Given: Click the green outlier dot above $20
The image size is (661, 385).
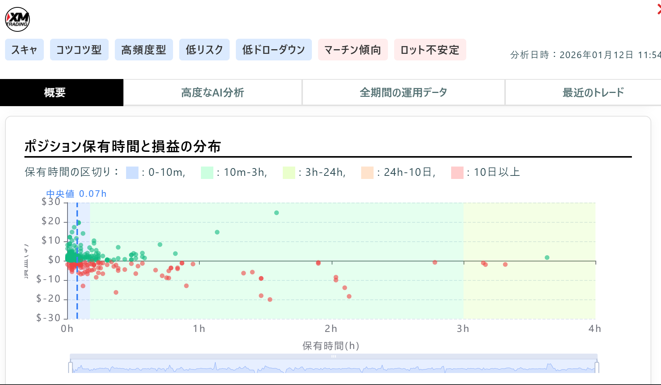Looking at the screenshot, I should click(x=276, y=213).
